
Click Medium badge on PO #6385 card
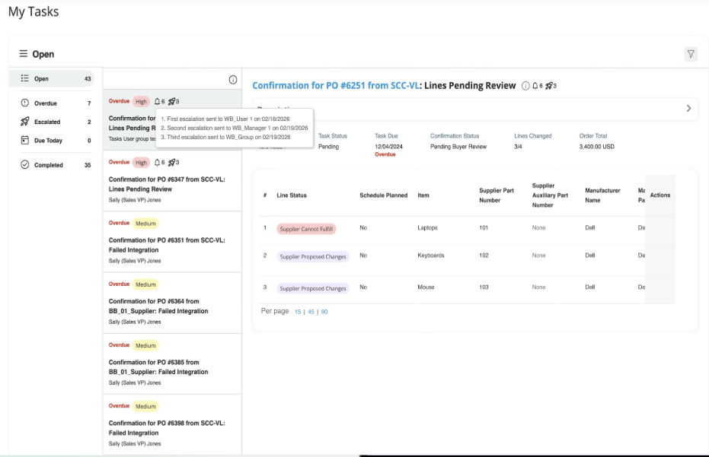145,345
